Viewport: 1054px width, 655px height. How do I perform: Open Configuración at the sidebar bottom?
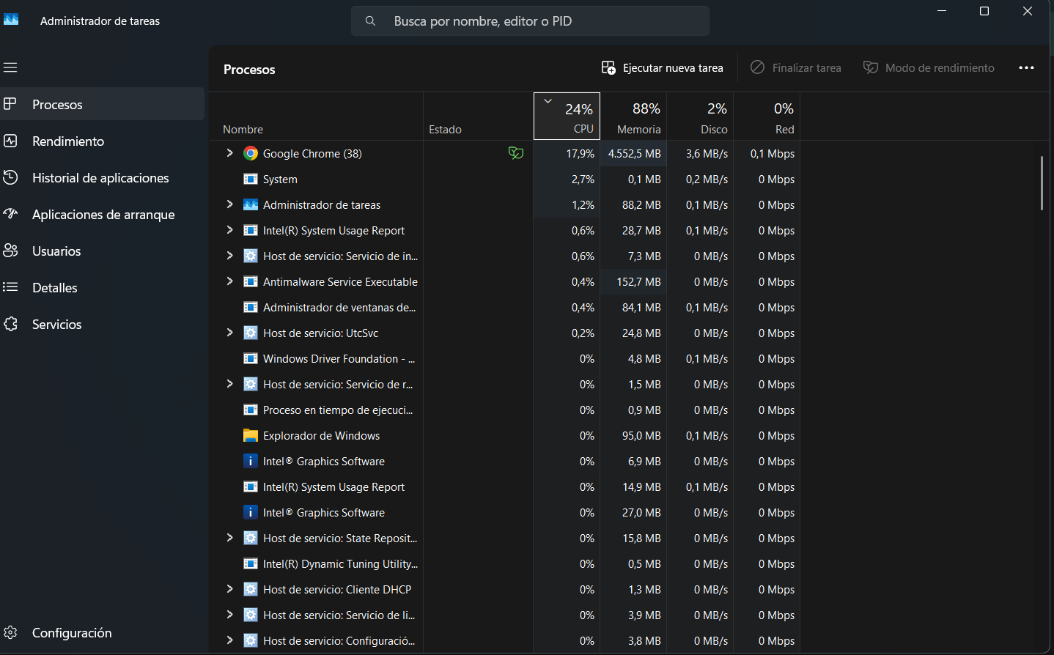click(102, 632)
